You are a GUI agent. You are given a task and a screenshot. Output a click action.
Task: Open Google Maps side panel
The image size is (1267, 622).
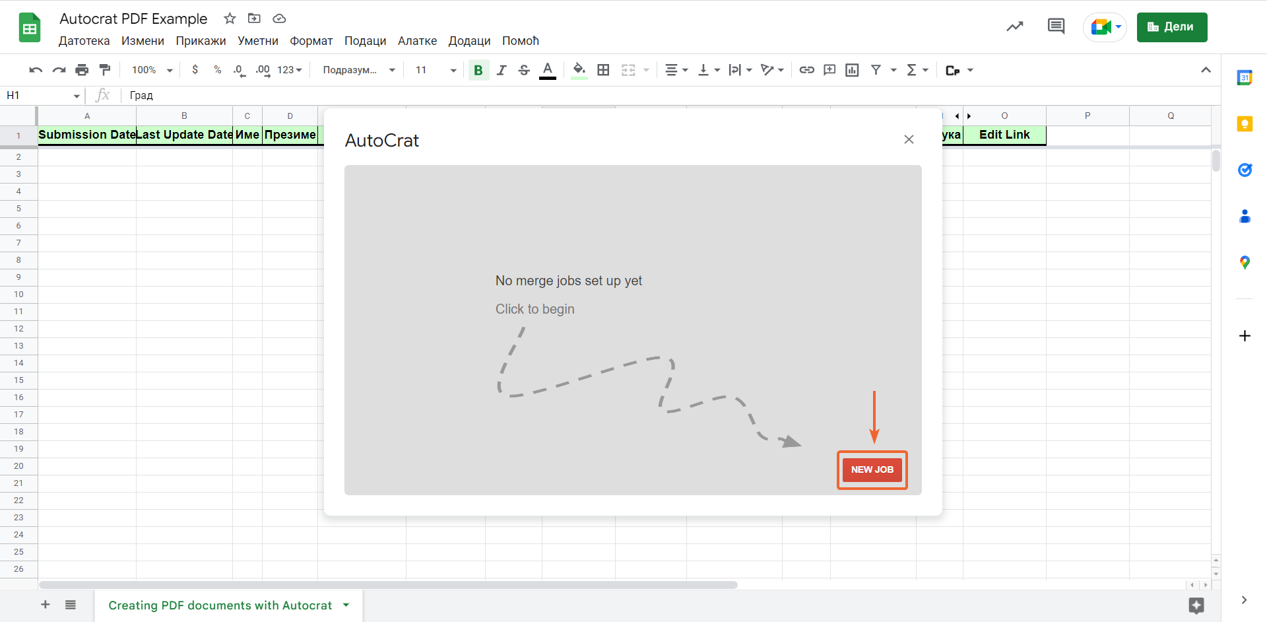click(1245, 263)
